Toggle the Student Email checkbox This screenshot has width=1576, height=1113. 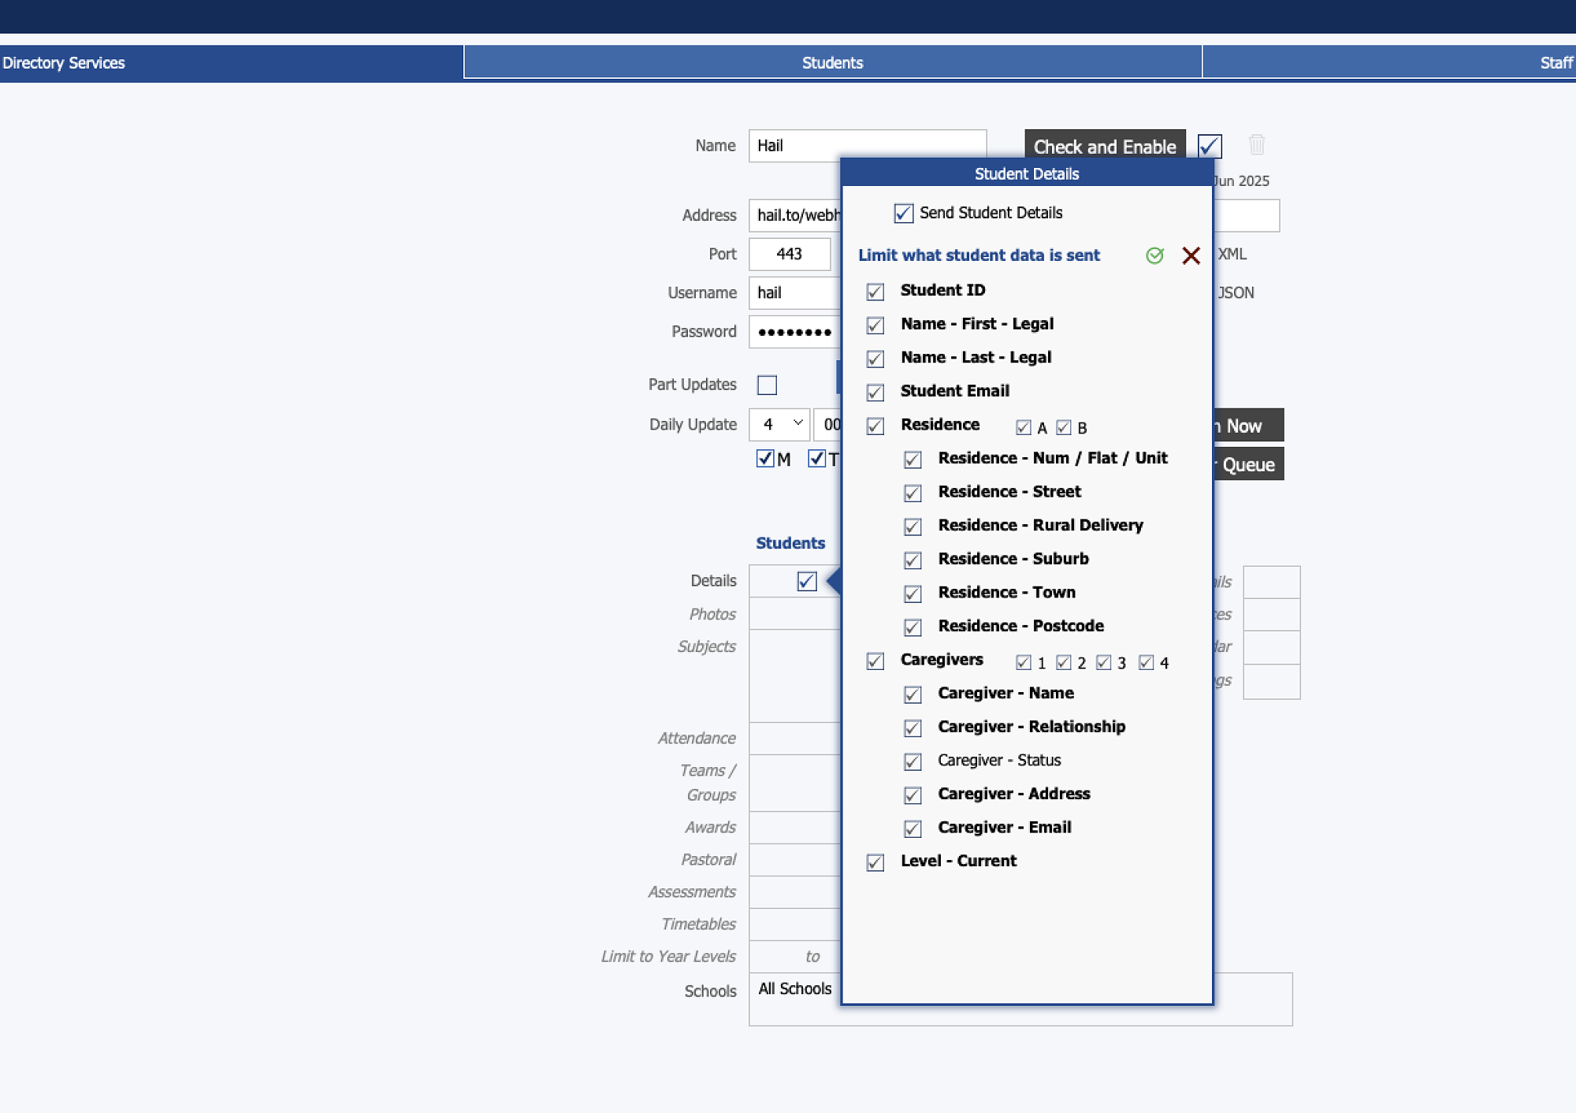pyautogui.click(x=875, y=393)
